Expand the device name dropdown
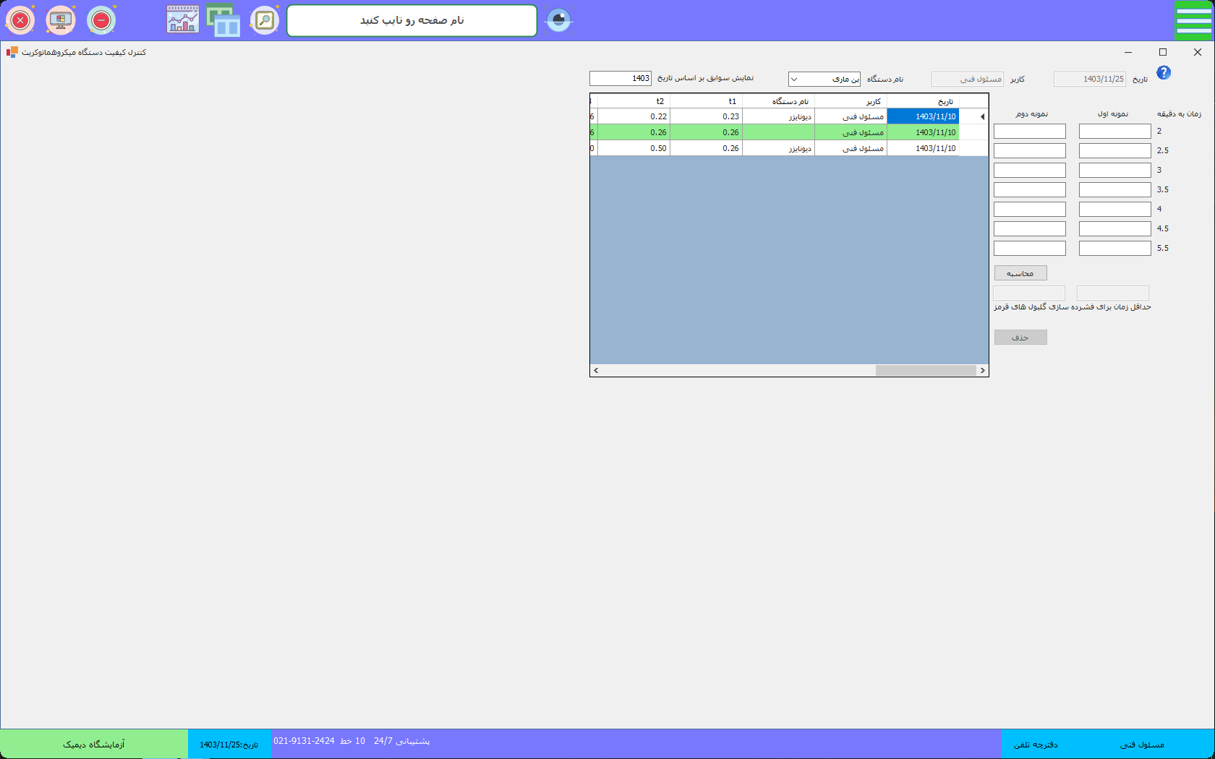Image resolution: width=1215 pixels, height=759 pixels. coord(794,80)
